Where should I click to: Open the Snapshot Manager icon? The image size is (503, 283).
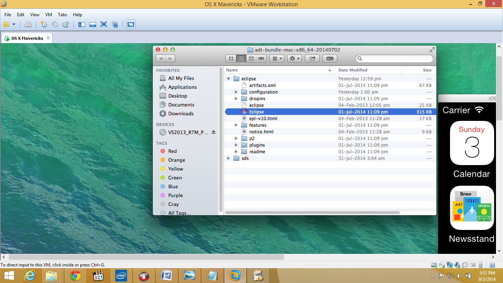tap(66, 24)
